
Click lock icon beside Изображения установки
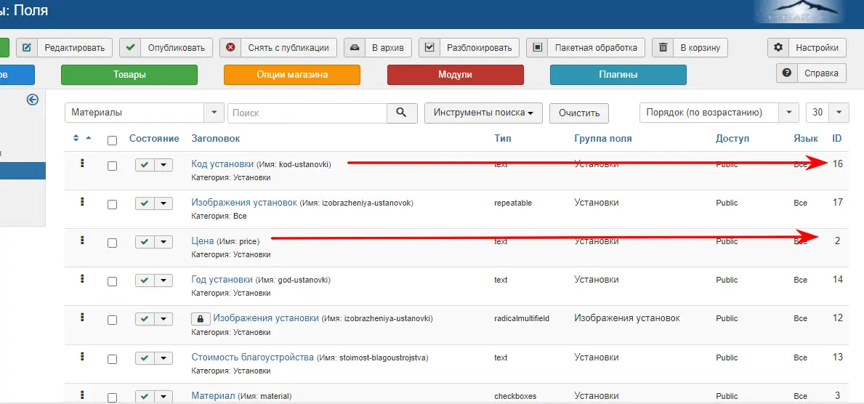(x=201, y=318)
